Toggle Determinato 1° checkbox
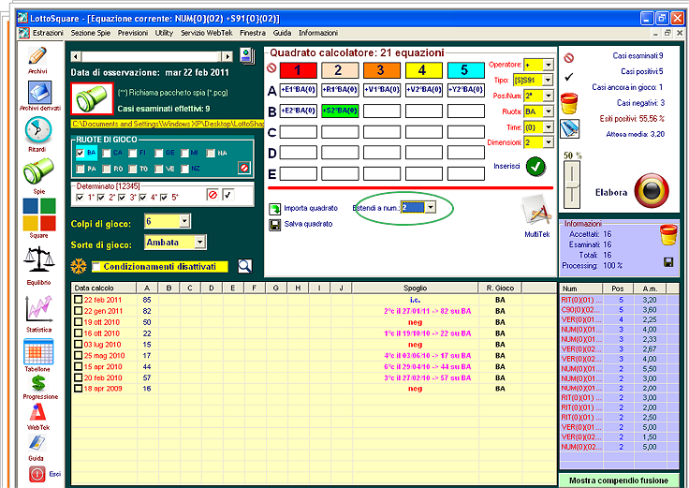Image resolution: width=689 pixels, height=488 pixels. (x=80, y=198)
